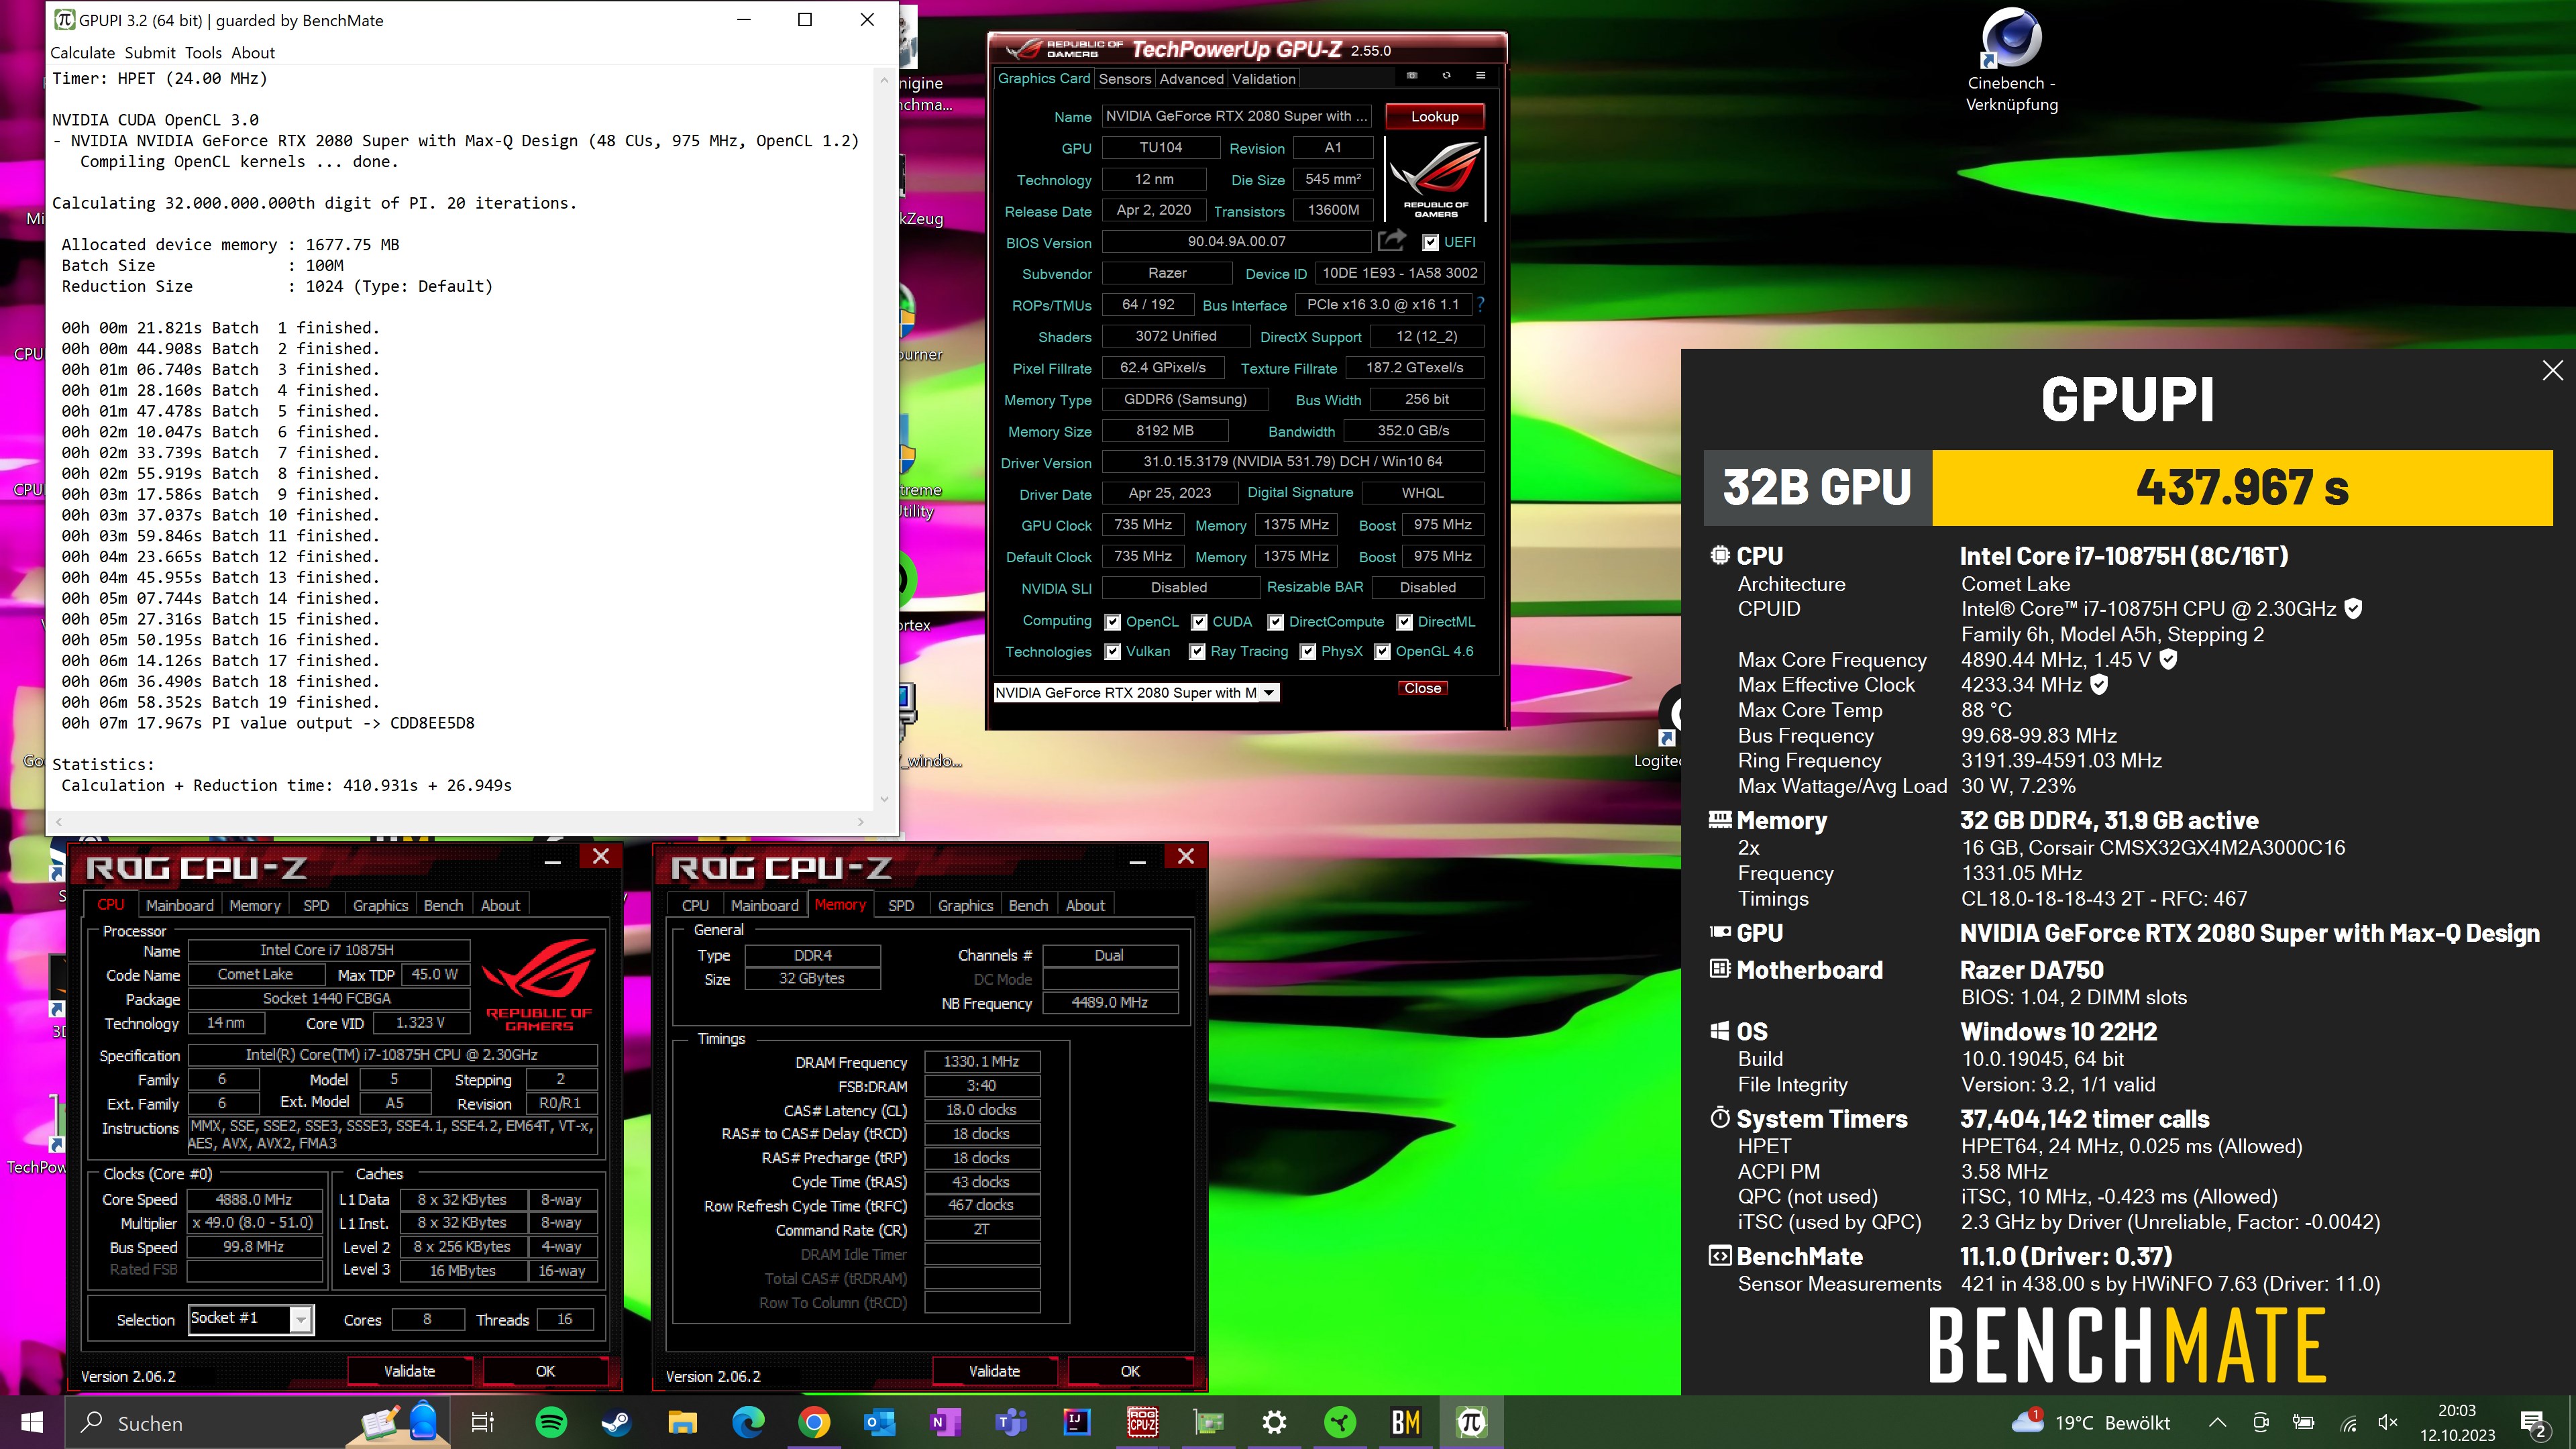
Task: Click the Close button in GPU-Z
Action: tap(1422, 688)
